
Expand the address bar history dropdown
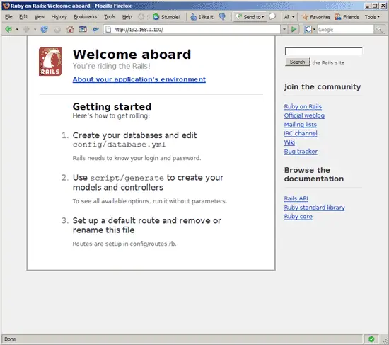click(x=284, y=29)
